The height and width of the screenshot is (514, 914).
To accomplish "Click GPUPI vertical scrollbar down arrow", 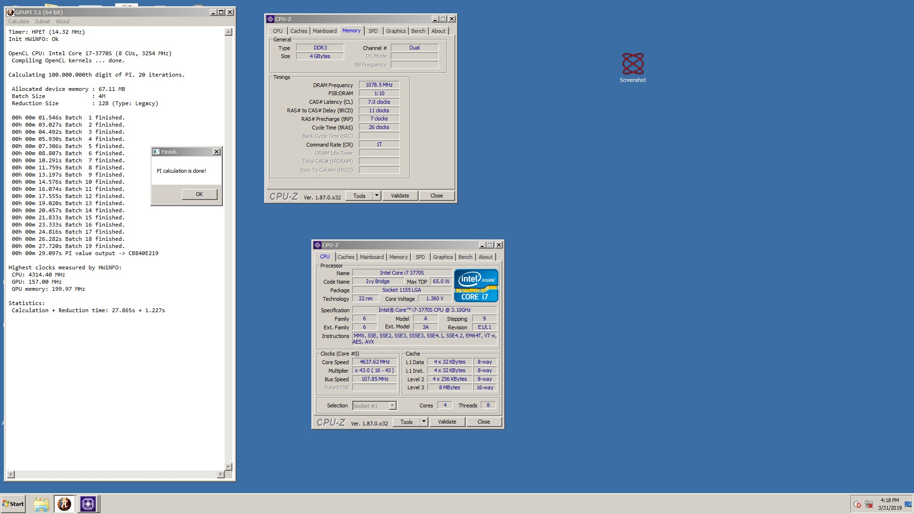I will 228,467.
